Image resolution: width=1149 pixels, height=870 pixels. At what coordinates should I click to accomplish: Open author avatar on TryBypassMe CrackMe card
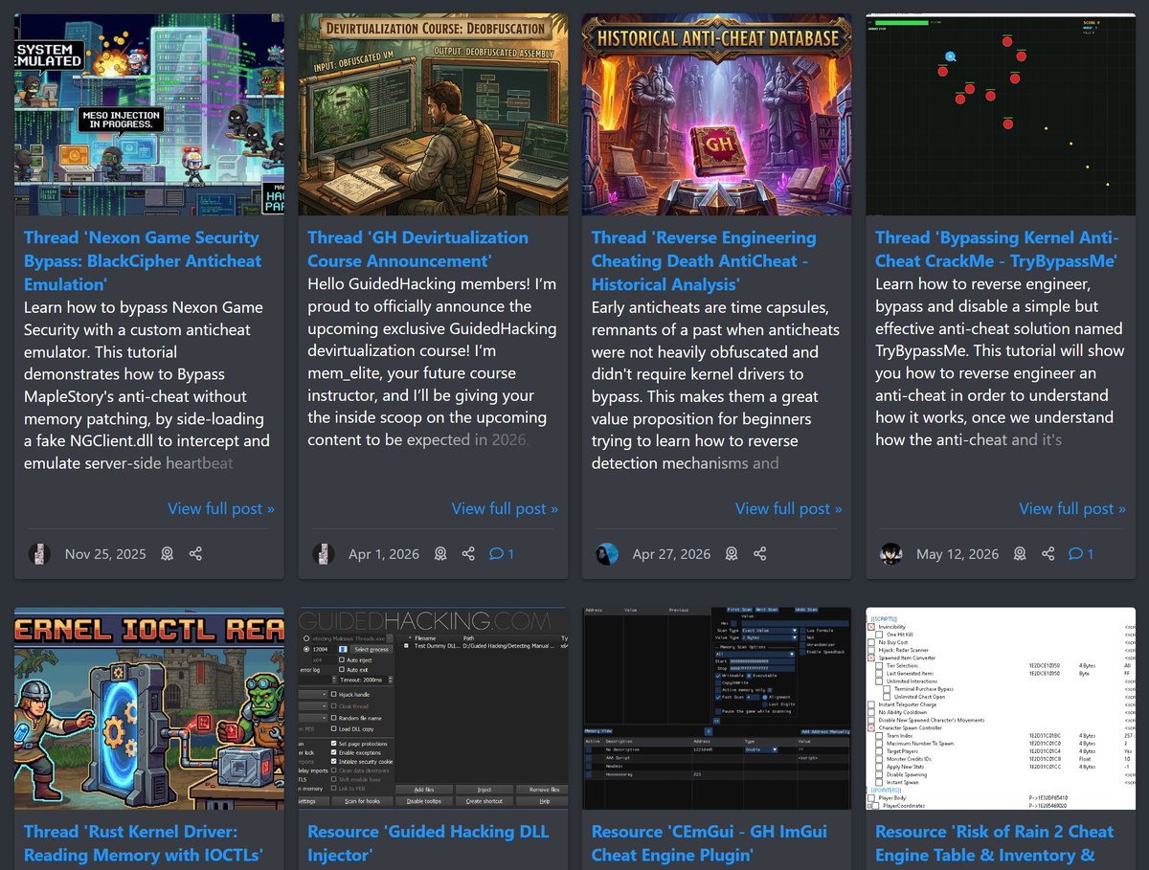tap(890, 554)
